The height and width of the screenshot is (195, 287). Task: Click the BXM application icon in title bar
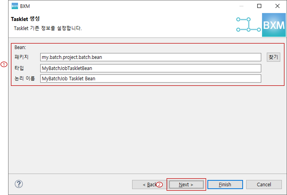pyautogui.click(x=15, y=6)
